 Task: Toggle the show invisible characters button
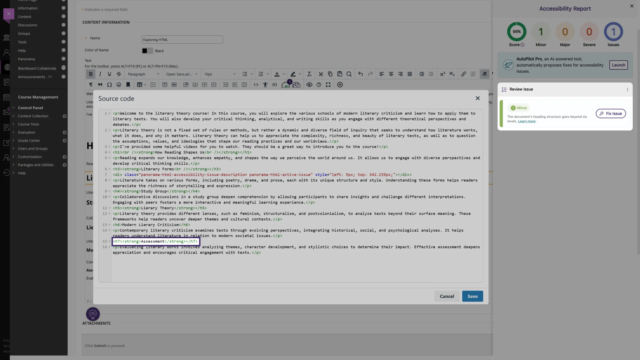pos(91,85)
